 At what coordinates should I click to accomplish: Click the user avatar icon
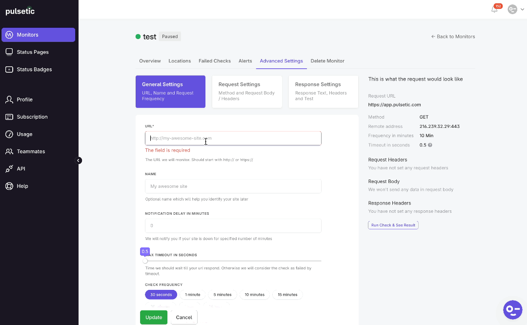point(512,9)
